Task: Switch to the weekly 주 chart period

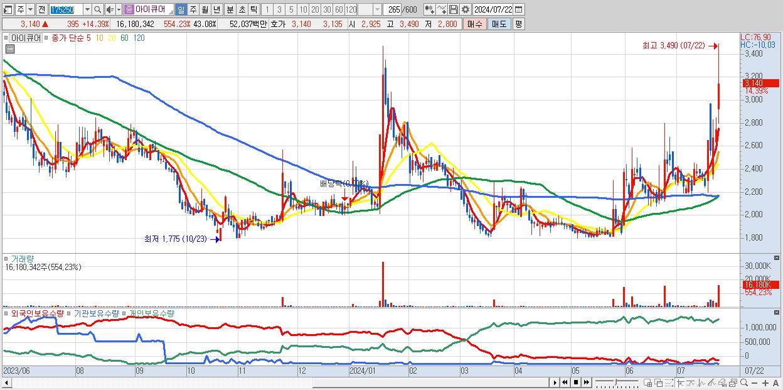Action: coord(193,9)
